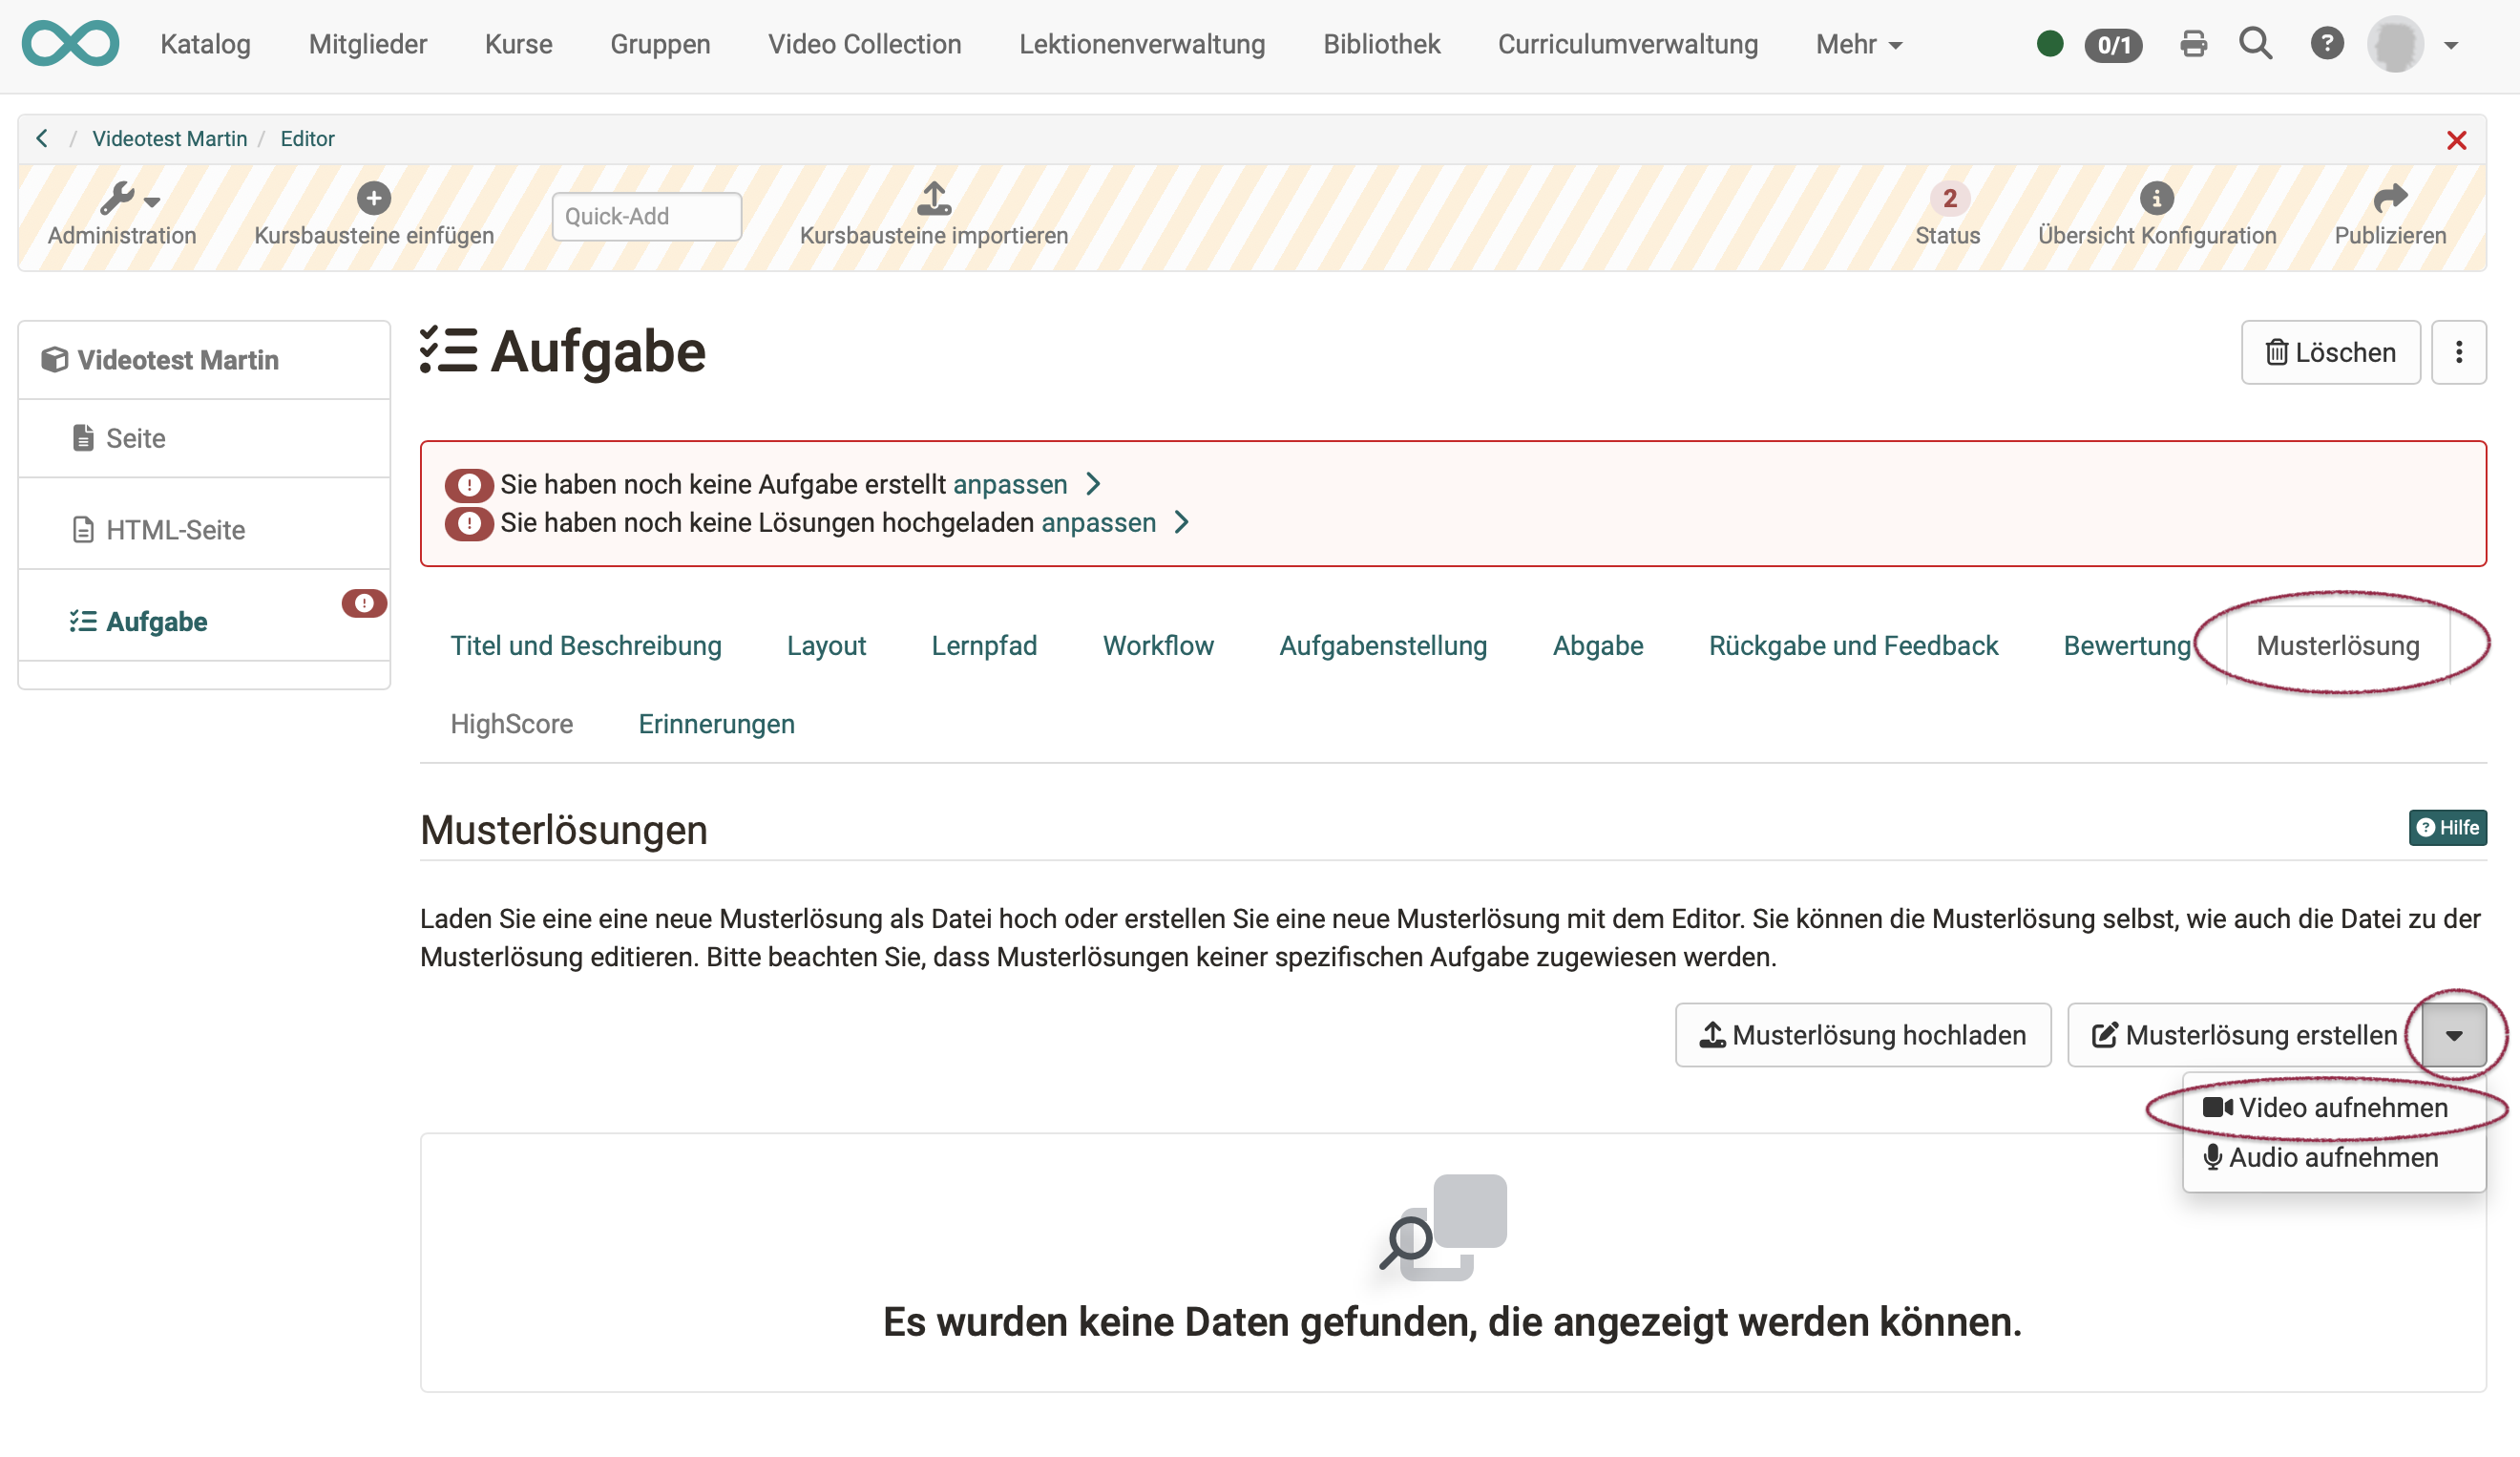Expand the Mehr dropdown menu

point(1857,44)
